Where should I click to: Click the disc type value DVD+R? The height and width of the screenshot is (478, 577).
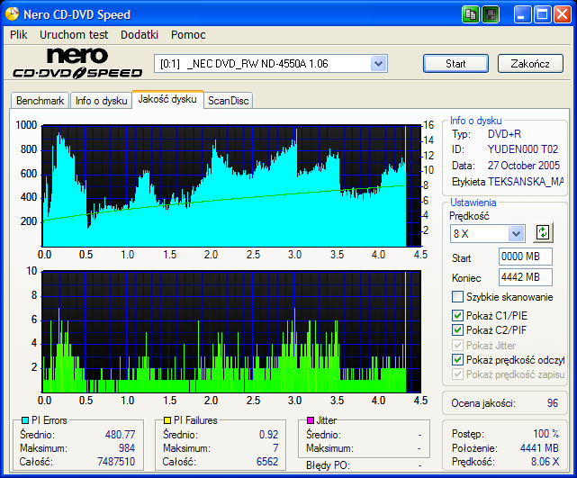click(x=504, y=133)
